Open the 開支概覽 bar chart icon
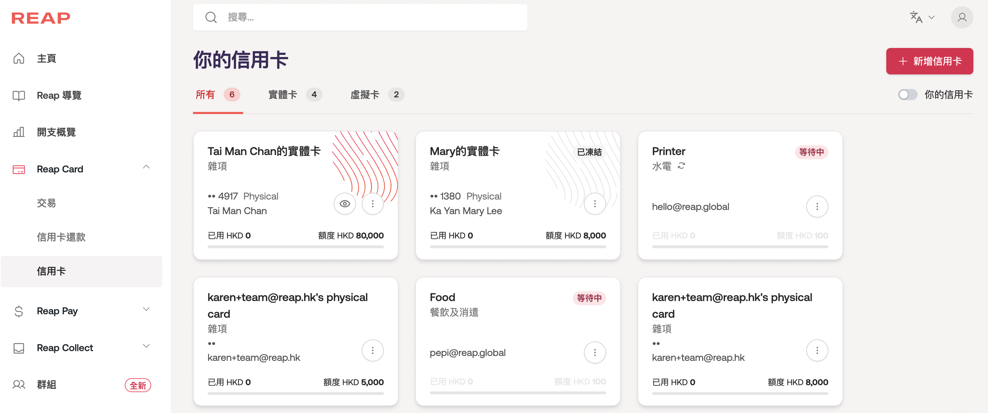 coord(19,132)
